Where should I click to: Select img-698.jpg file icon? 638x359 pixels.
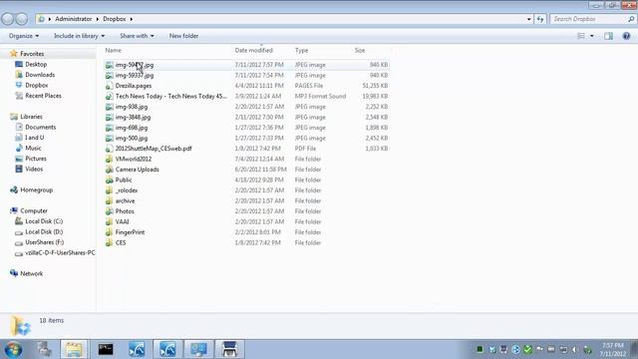109,128
